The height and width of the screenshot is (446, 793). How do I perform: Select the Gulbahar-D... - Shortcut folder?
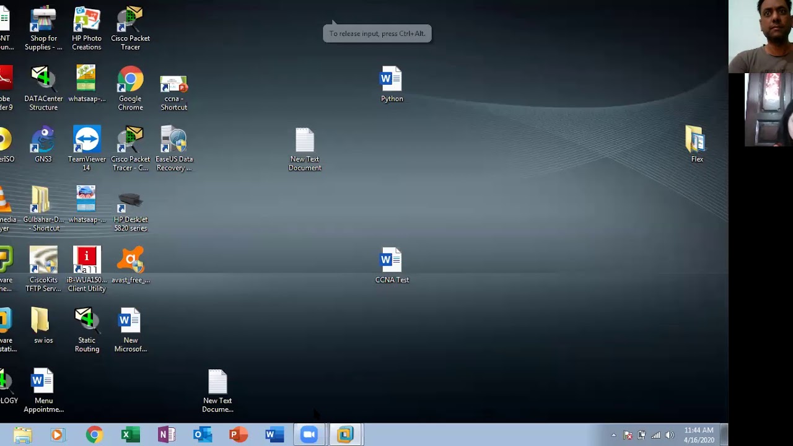(x=43, y=209)
